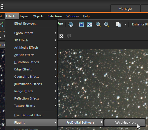The width and height of the screenshot is (148, 130).
Task: Click the share icon at left edge
Action: coord(2,24)
